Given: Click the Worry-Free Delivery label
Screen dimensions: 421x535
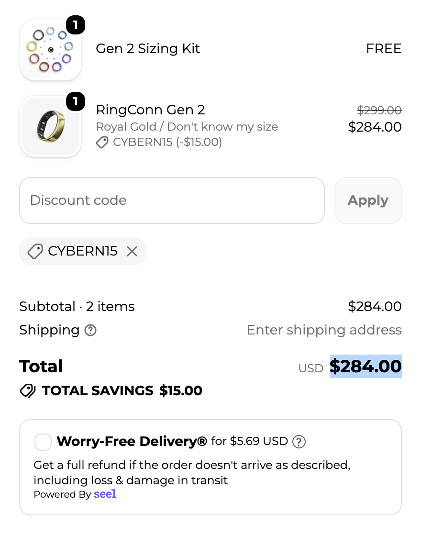Looking at the screenshot, I should pos(132,441).
